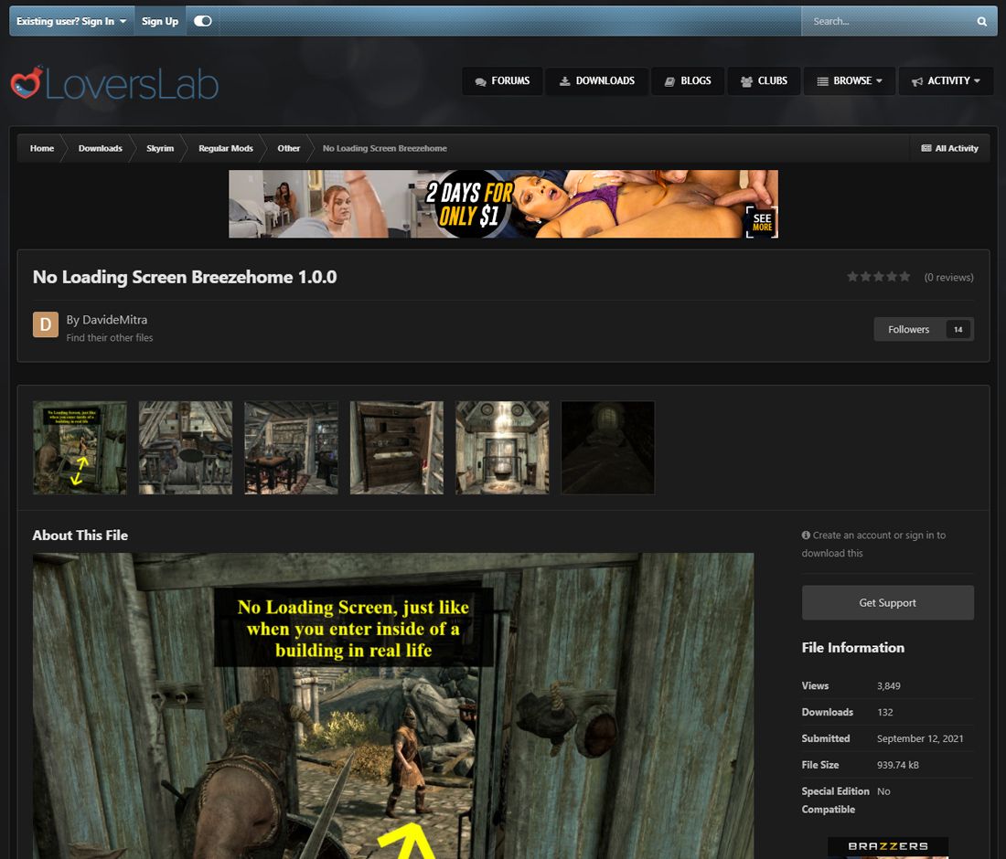Click the Sign Up link

tap(160, 21)
